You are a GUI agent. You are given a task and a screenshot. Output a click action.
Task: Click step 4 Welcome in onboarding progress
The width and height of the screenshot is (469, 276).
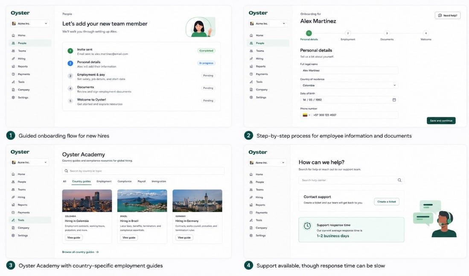426,35
